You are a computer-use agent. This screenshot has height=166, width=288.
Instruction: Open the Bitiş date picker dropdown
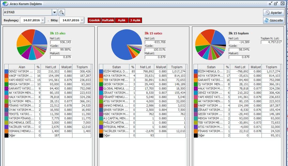[x=82, y=20]
